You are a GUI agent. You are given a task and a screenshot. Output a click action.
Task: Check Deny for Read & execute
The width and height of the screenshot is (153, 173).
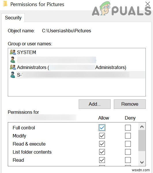tap(128, 144)
